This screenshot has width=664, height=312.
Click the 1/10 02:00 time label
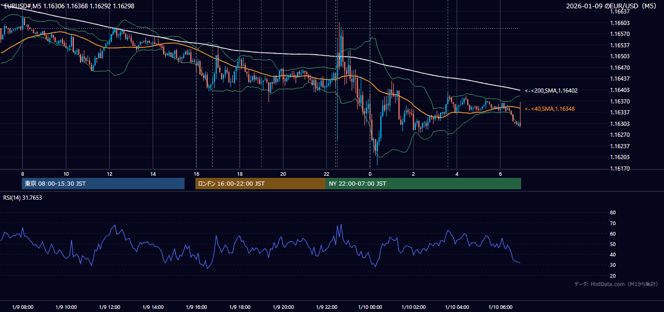point(414,307)
